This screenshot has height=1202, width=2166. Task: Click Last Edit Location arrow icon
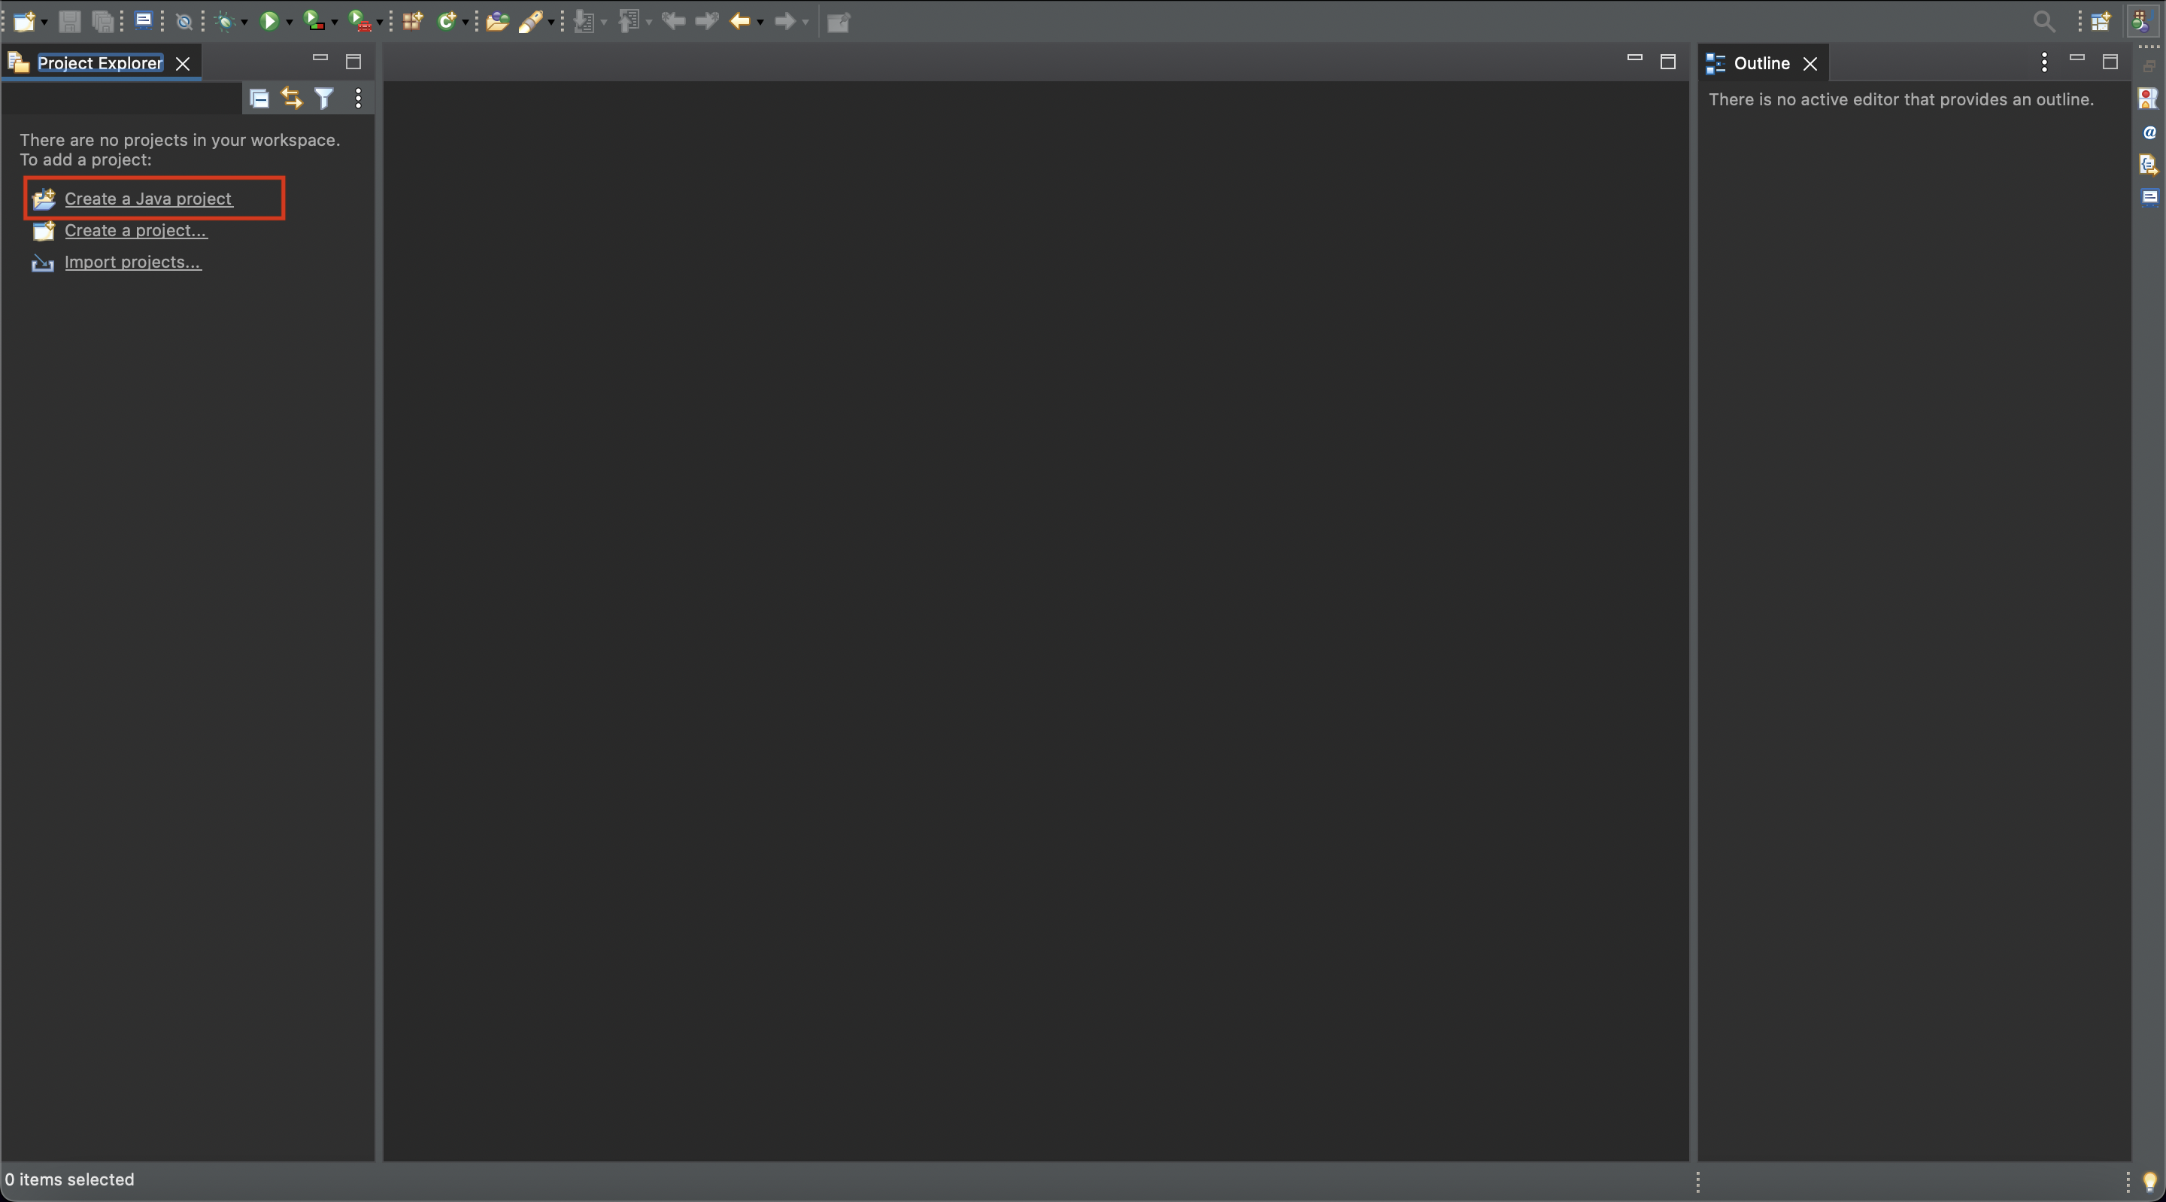(674, 21)
